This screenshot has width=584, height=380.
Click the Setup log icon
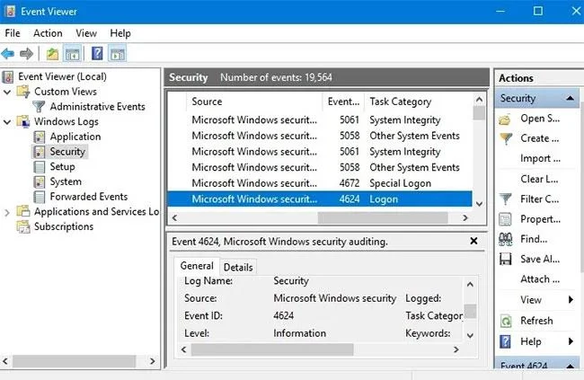tap(40, 166)
